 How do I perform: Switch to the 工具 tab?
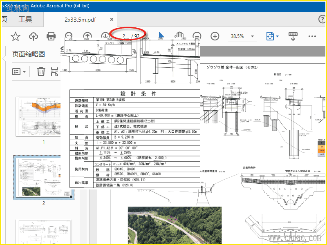click(25, 19)
